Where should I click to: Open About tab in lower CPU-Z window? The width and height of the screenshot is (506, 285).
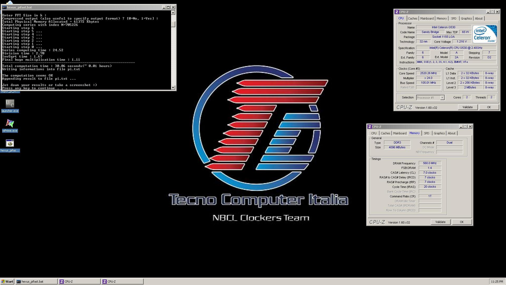[x=451, y=133]
